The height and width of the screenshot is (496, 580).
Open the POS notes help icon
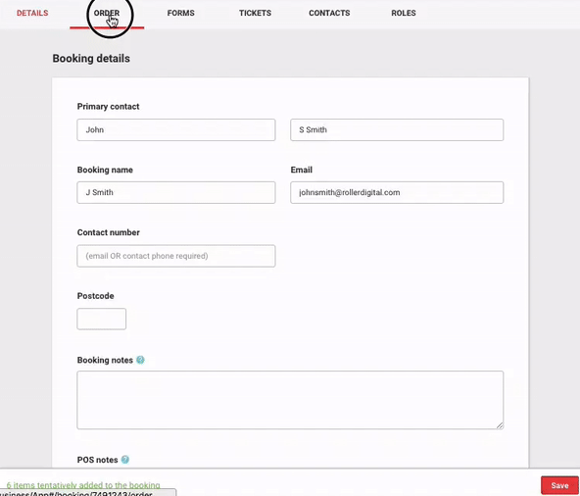(x=125, y=460)
